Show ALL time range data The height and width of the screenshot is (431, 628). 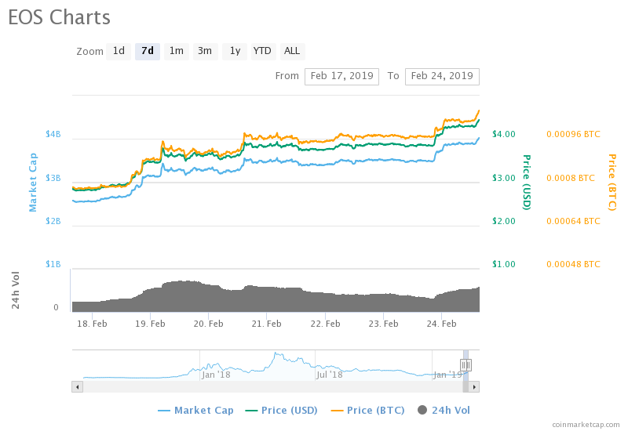tap(292, 52)
